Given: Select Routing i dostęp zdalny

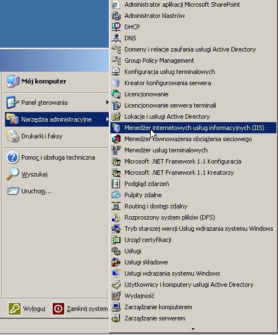Looking at the screenshot, I should tap(193, 206).
